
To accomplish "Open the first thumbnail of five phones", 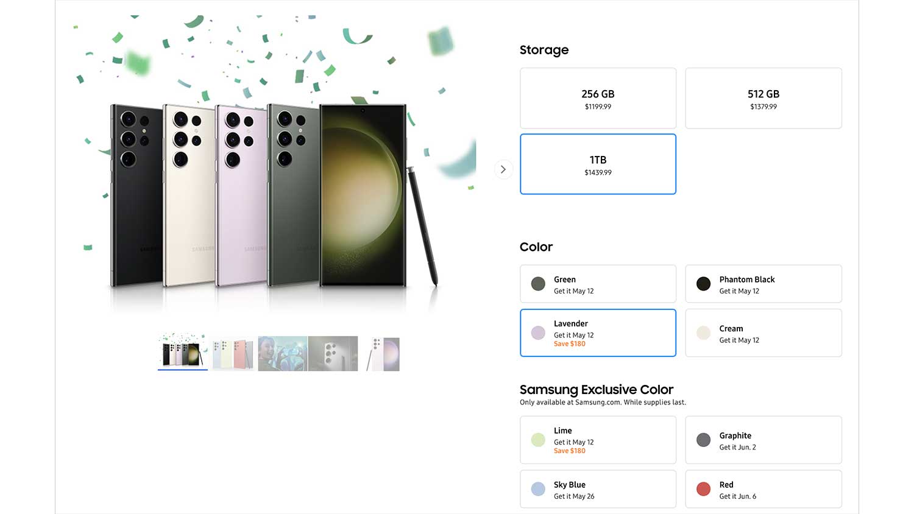I will pos(182,353).
